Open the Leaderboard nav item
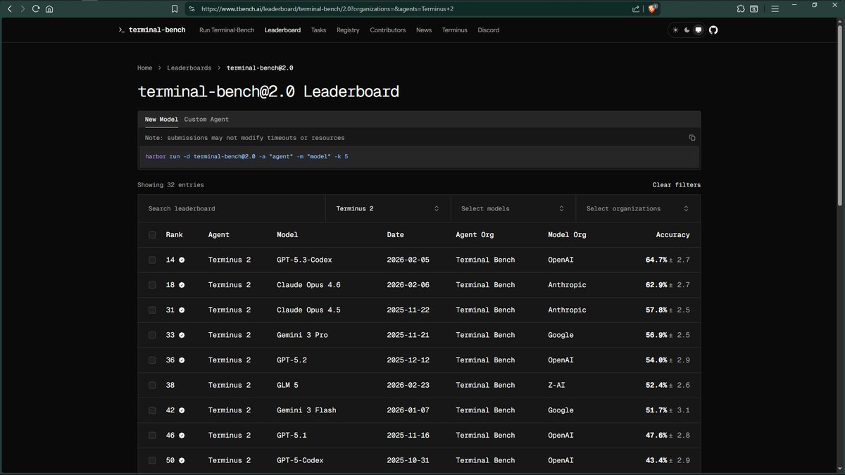845x475 pixels. 282,30
